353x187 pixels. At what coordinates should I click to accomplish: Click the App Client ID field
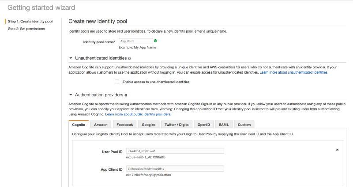[x=175, y=168]
